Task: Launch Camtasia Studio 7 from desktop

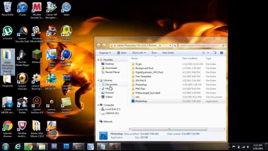Action: click(66, 105)
